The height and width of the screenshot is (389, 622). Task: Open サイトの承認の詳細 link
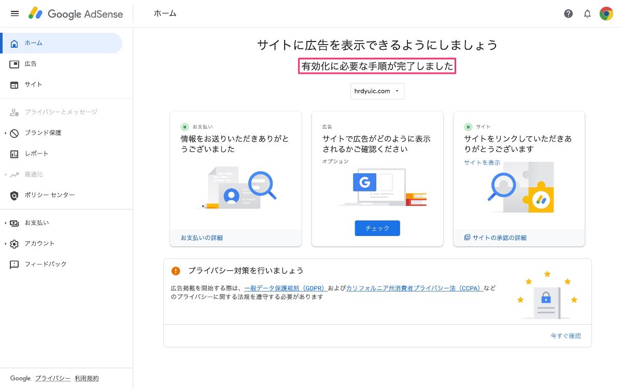(500, 238)
